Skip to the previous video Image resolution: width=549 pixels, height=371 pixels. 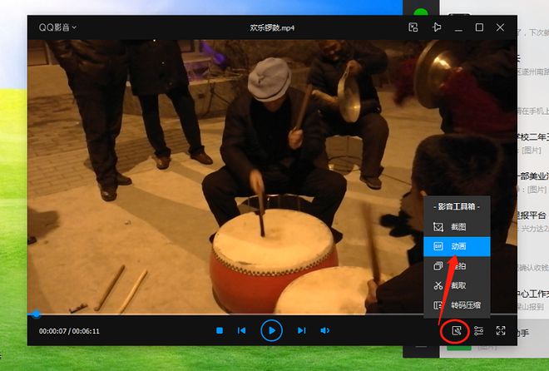[241, 330]
